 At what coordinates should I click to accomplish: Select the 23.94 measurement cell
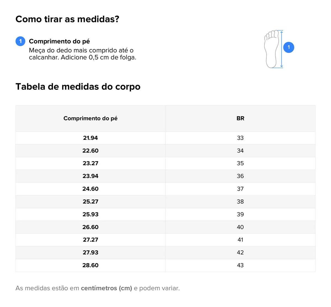pos(90,176)
